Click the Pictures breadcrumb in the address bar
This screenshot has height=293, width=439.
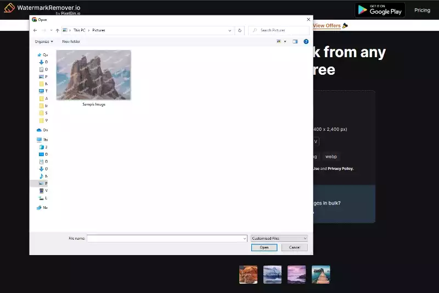pos(99,30)
